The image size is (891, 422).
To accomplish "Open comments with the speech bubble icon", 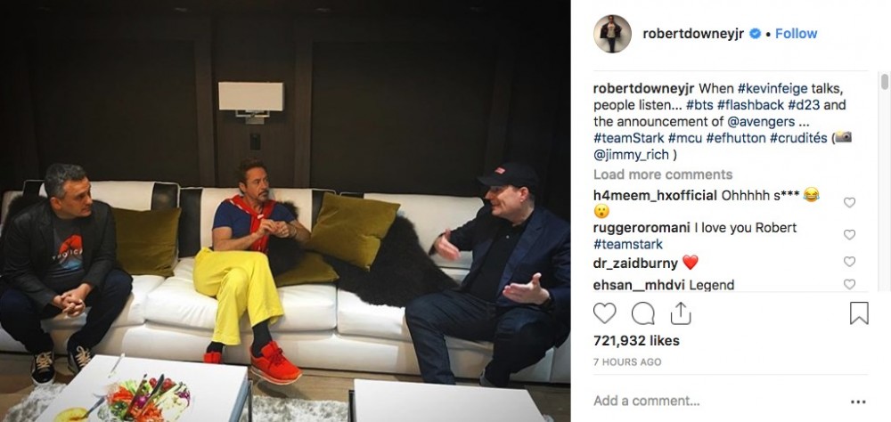I will click(642, 313).
